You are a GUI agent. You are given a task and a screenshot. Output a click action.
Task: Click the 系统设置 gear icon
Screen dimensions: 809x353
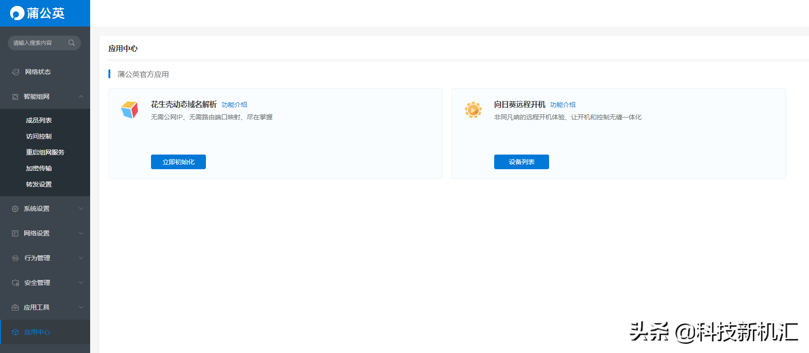[x=15, y=209]
